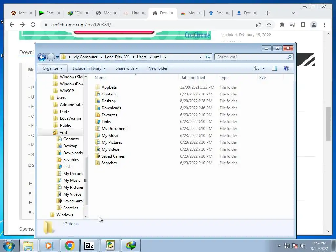Open Chrome tab search dropdown
336x252 pixels.
293,13
